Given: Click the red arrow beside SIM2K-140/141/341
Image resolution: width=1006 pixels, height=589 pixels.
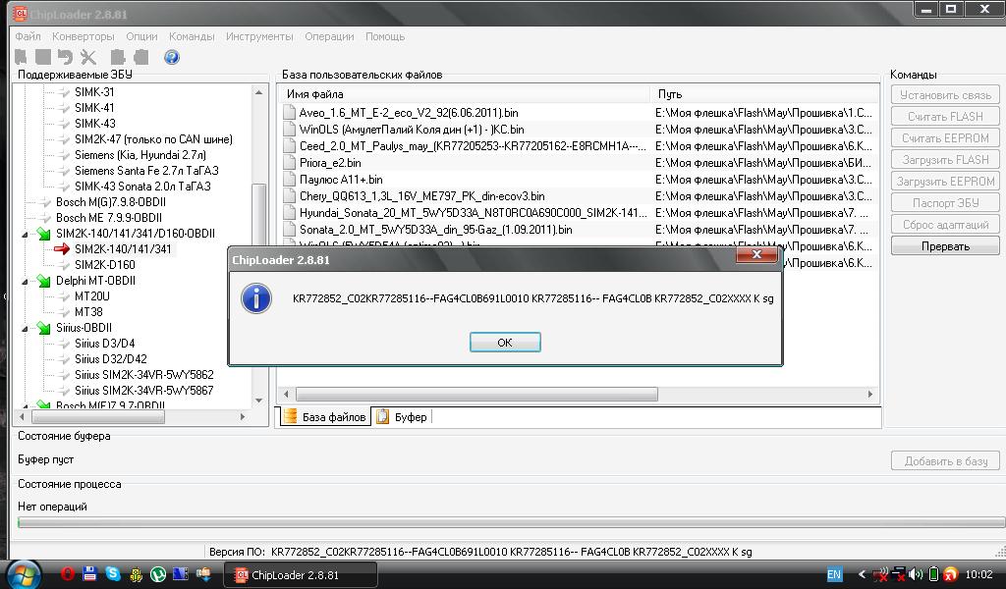Looking at the screenshot, I should 62,249.
